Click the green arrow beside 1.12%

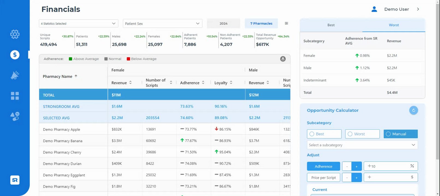pyautogui.click(x=357, y=68)
